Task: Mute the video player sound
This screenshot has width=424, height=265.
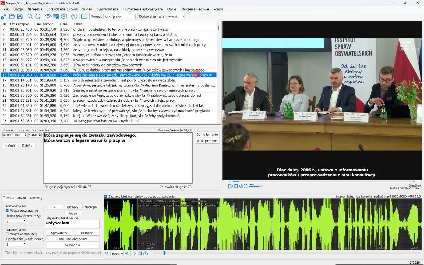Action: (241, 186)
